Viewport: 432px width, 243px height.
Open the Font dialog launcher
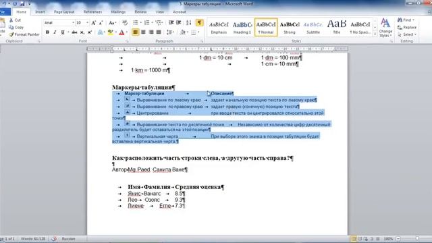tap(127, 41)
